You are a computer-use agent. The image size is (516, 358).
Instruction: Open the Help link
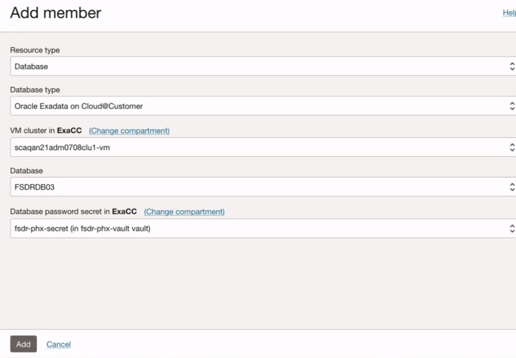tap(509, 13)
